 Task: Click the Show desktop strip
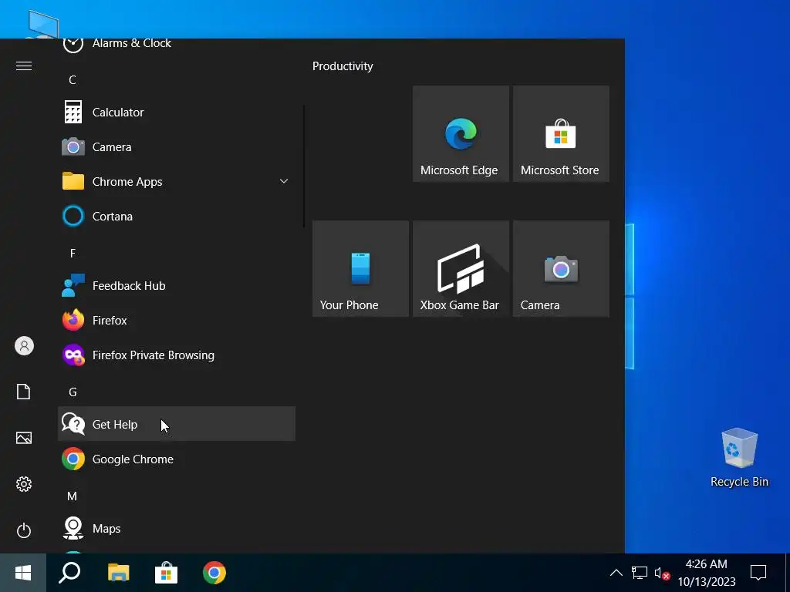[787, 573]
